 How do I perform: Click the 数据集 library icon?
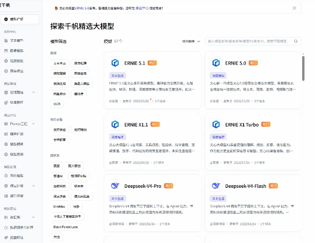[6, 217]
